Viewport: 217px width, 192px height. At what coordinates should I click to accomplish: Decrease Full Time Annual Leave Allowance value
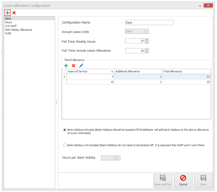(147, 52)
